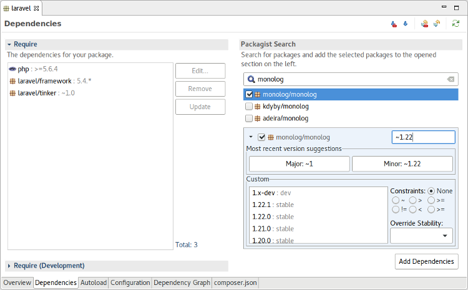The width and height of the screenshot is (468, 290).
Task: Clear the monolog search text
Action: 451,79
